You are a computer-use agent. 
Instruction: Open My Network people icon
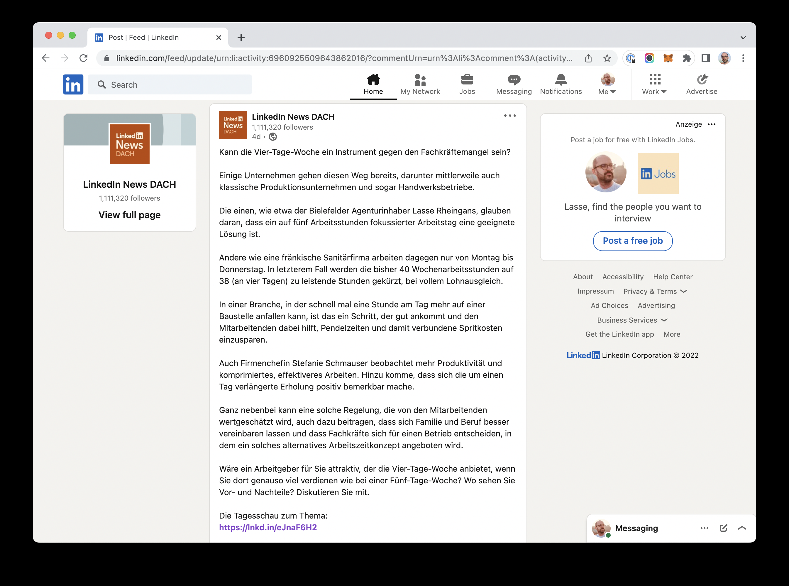click(420, 80)
